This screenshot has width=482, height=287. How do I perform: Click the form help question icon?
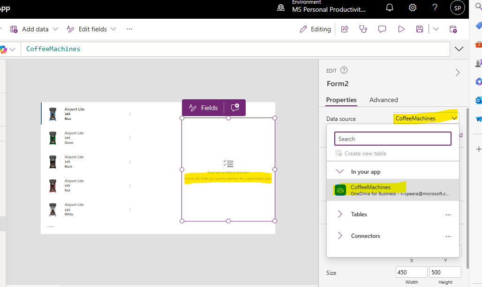coord(344,70)
